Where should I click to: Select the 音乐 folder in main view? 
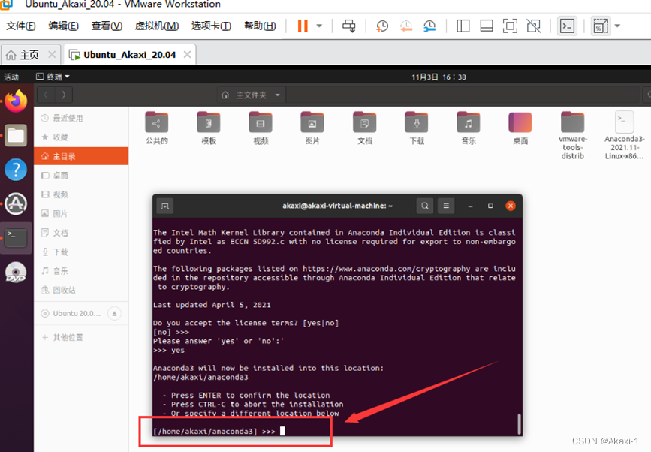pyautogui.click(x=469, y=128)
